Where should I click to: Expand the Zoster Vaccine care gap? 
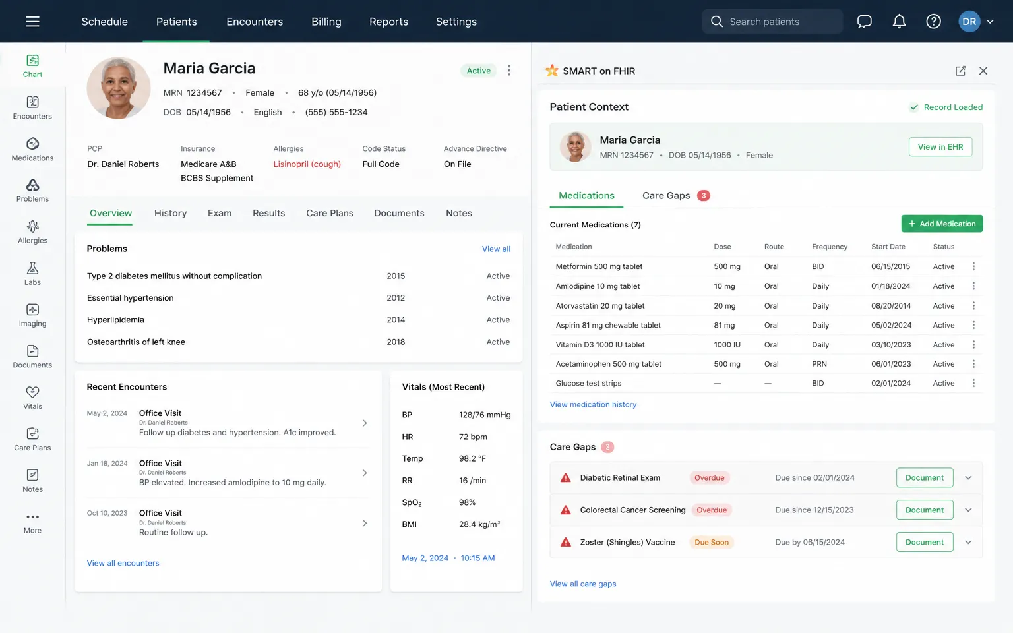click(x=968, y=543)
